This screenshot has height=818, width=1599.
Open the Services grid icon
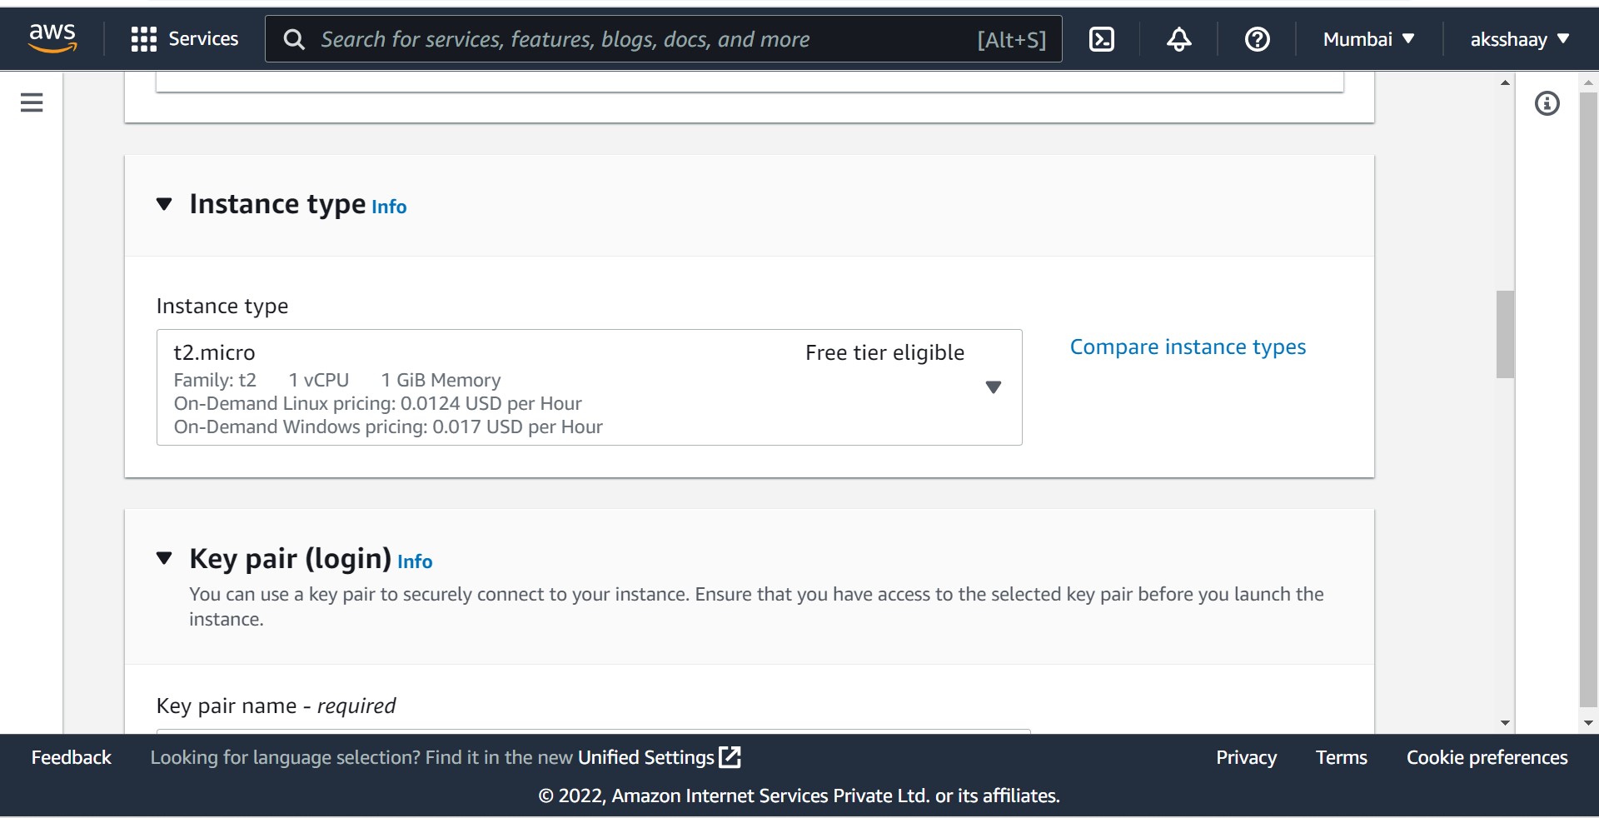[x=184, y=38]
